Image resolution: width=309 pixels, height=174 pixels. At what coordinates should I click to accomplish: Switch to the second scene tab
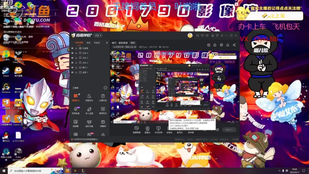pyautogui.click(x=88, y=43)
